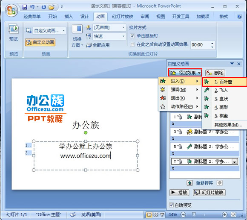Toggle the On mouse click (单击鼠标时) checkbox
The height and width of the screenshot is (220, 247).
(x=132, y=36)
